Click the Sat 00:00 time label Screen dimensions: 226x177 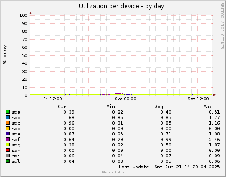pyautogui.click(x=126, y=99)
